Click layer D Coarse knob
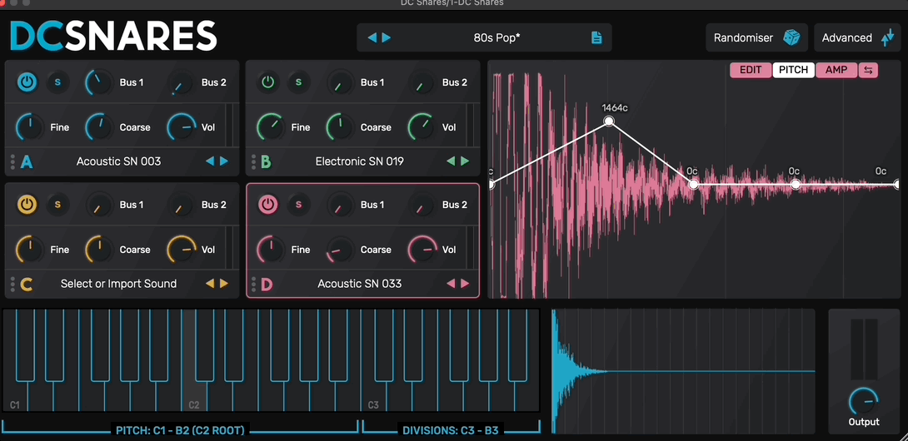The image size is (908, 441). [x=339, y=250]
